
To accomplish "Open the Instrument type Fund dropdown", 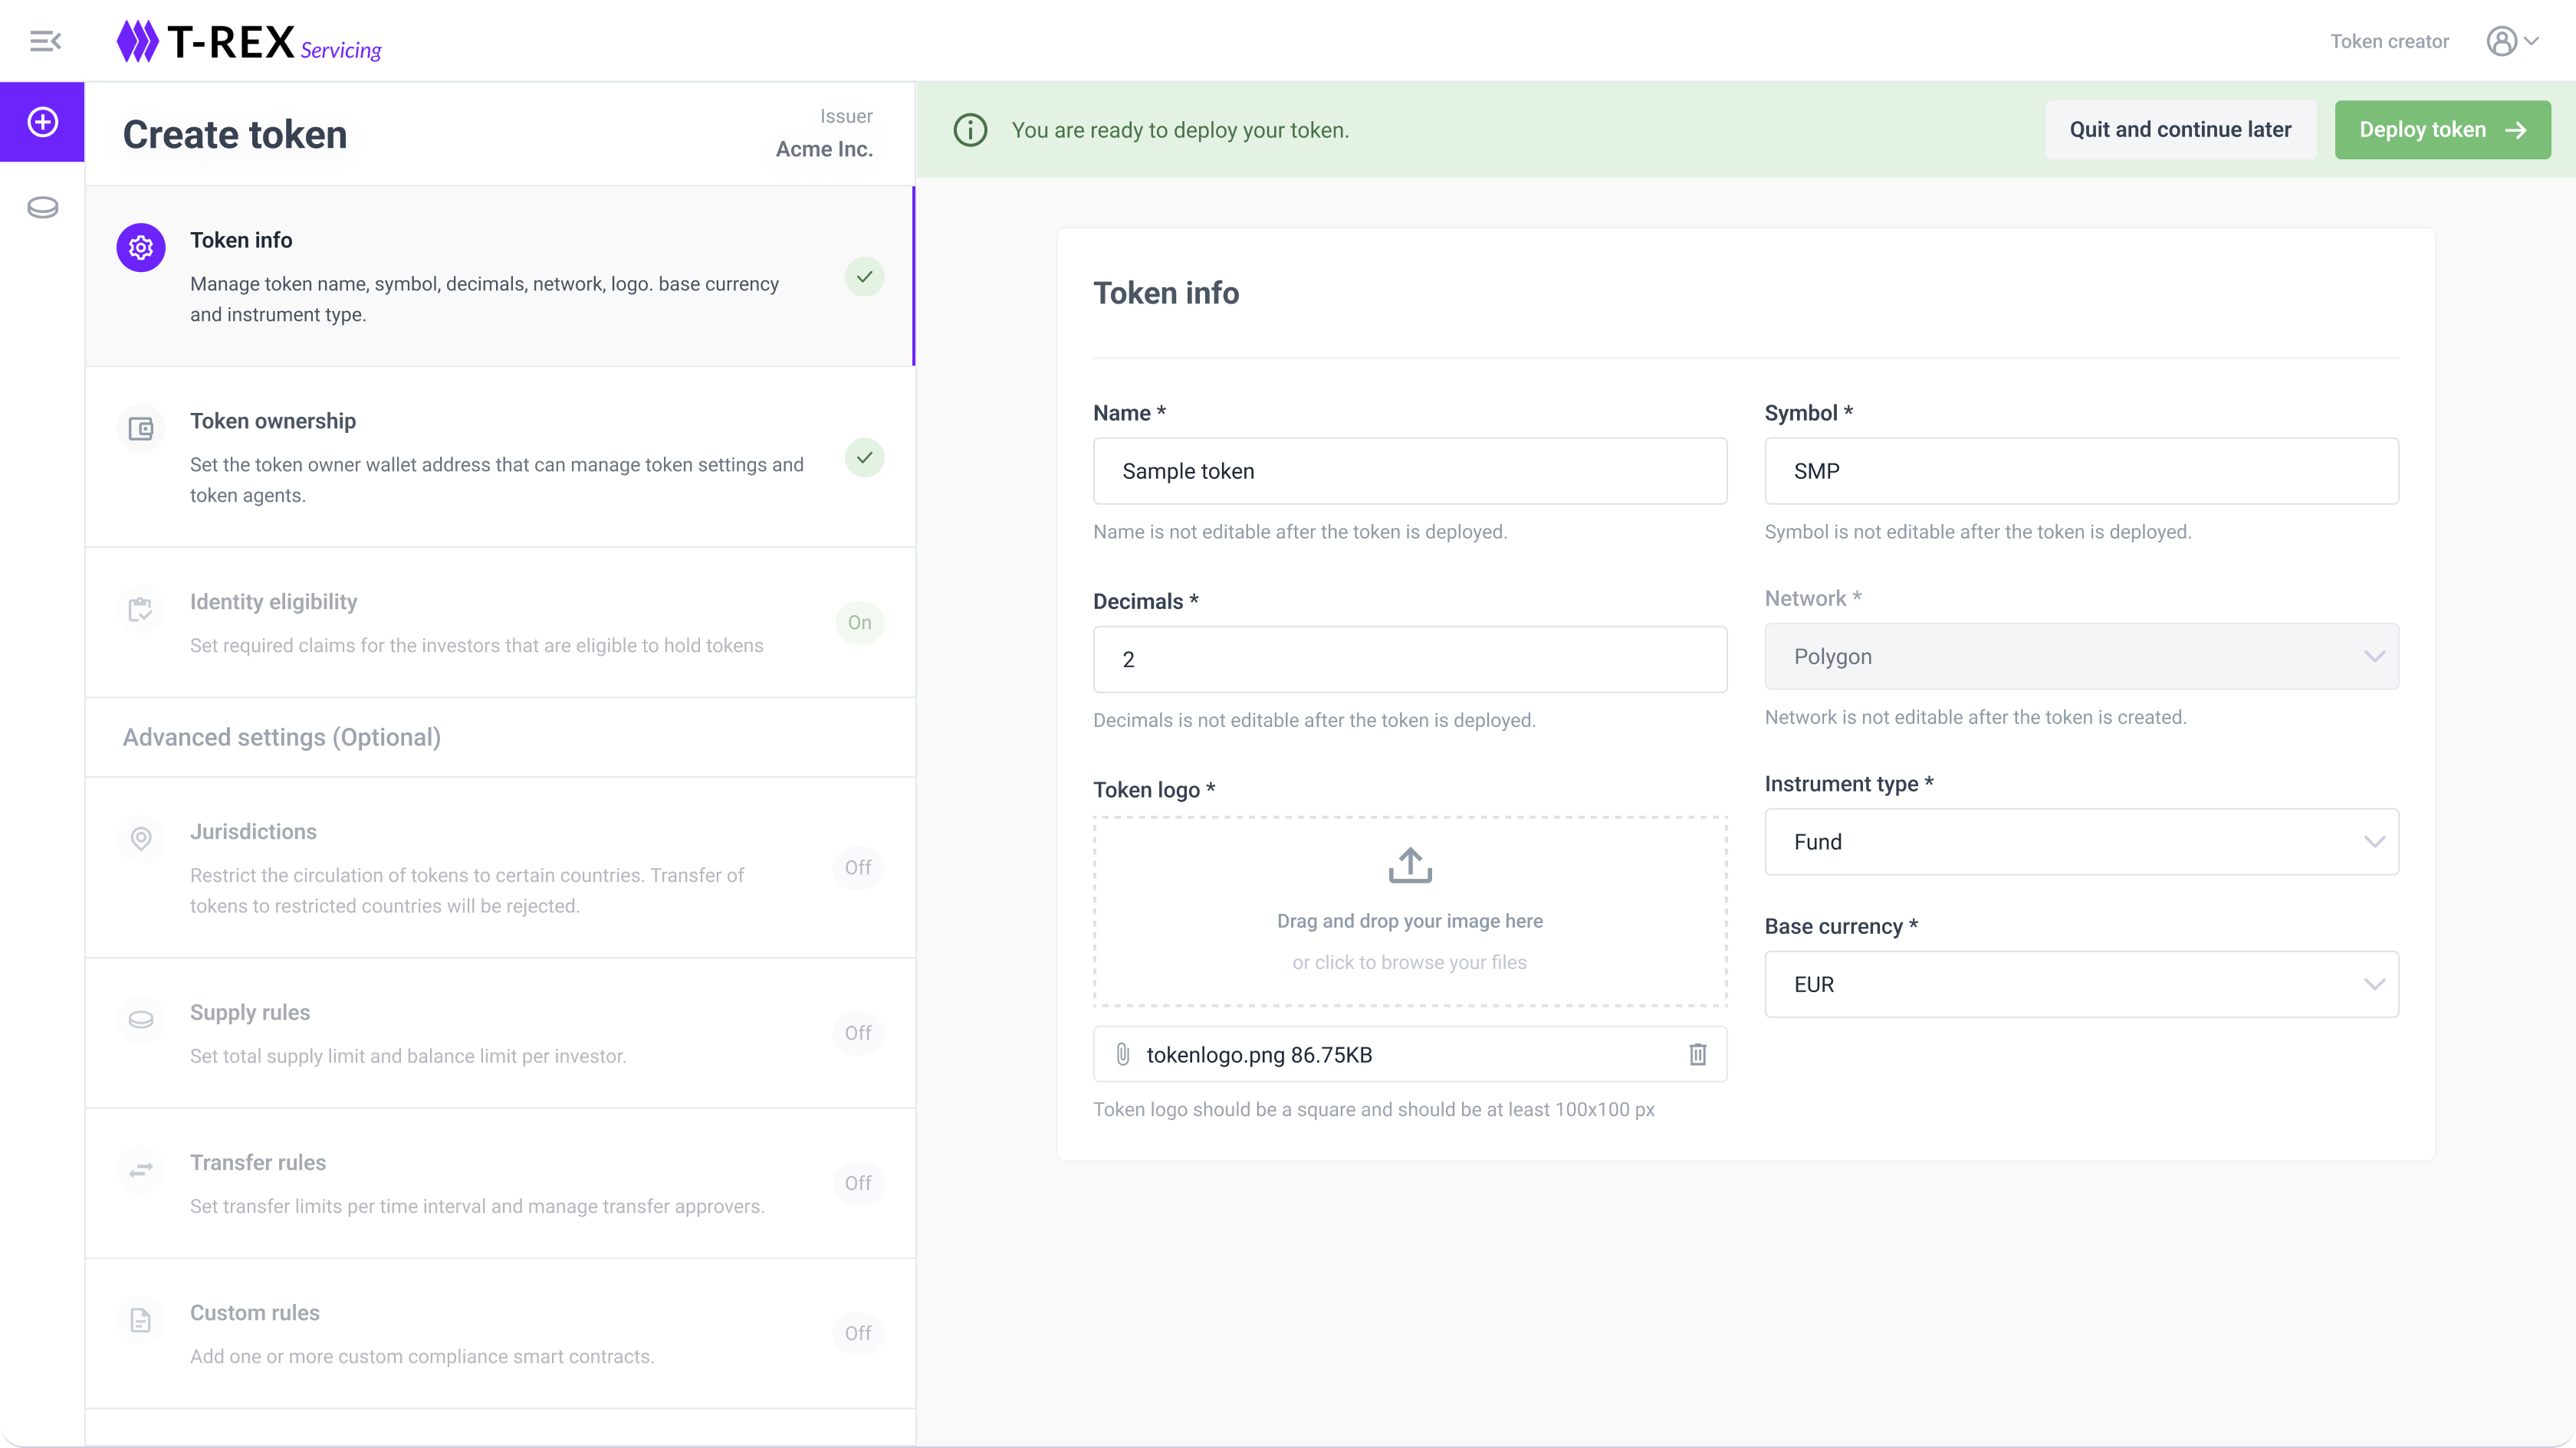I will pos(2081,841).
